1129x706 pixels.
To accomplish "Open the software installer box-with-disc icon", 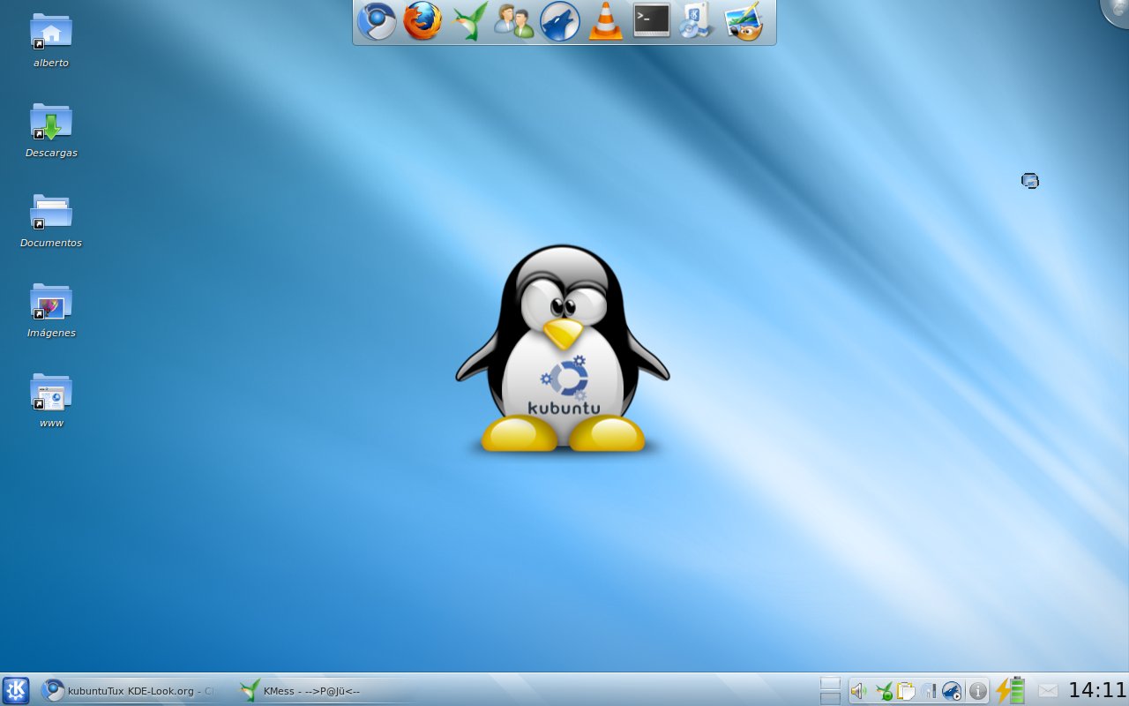I will click(x=697, y=21).
